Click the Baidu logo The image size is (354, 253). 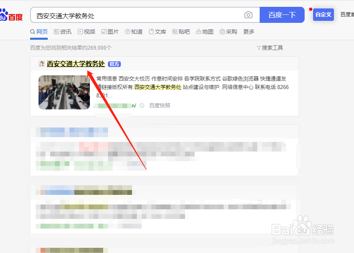[11, 15]
